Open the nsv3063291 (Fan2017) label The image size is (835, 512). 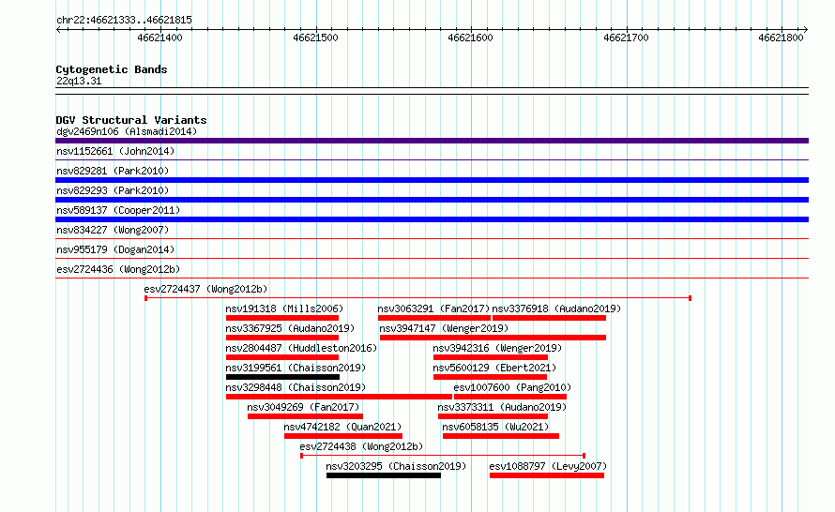(433, 309)
